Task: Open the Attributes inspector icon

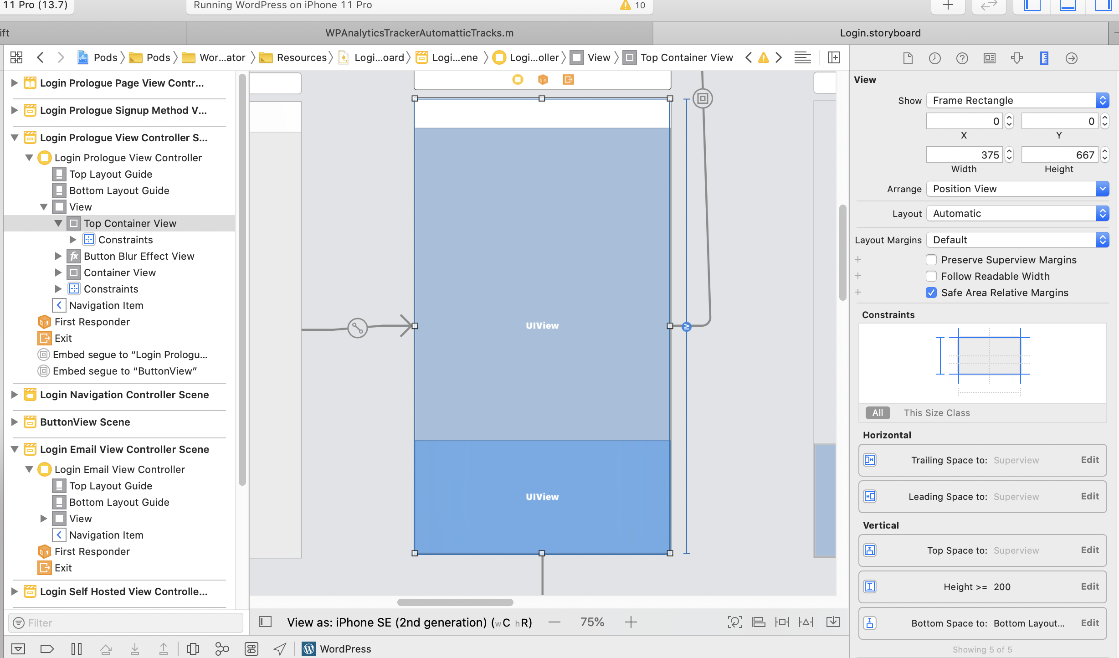Action: point(1016,58)
